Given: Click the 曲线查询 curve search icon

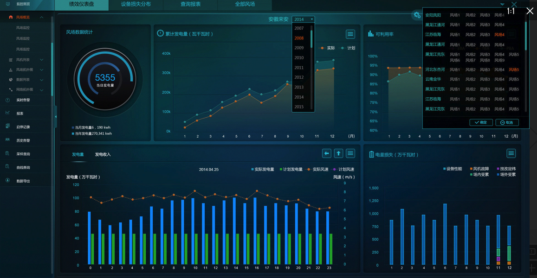Looking at the screenshot, I should [7, 167].
